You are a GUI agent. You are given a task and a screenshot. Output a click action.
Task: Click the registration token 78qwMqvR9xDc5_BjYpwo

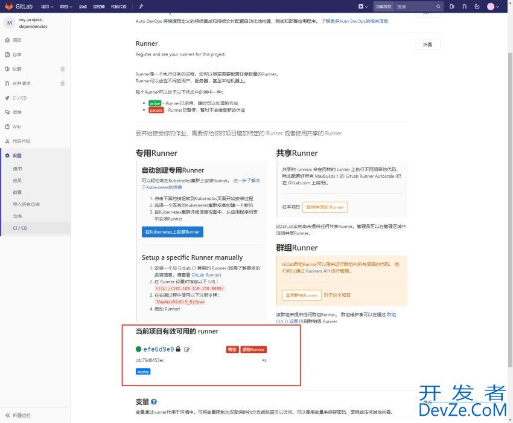180,302
